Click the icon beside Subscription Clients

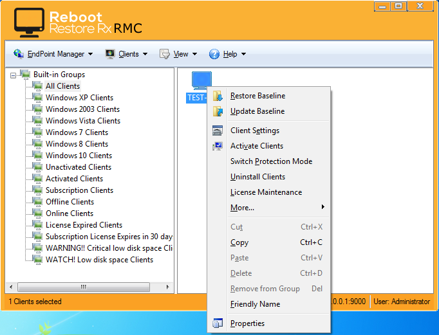point(37,190)
